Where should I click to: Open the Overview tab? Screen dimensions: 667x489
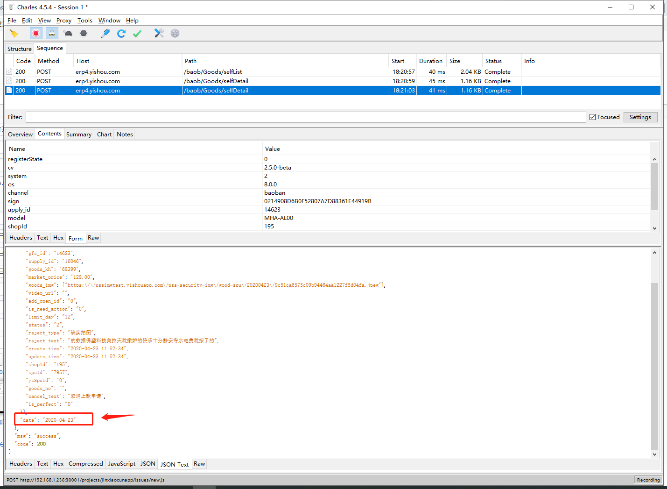coord(20,135)
